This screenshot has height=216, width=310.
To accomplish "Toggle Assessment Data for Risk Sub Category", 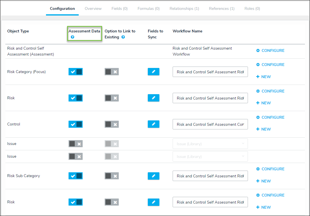I will (76, 176).
